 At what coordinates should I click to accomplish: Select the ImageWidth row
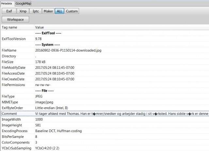coord(105,119)
